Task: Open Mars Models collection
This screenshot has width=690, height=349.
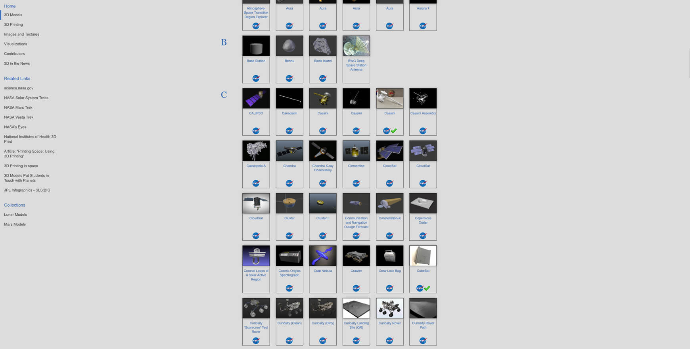Action: [x=15, y=224]
